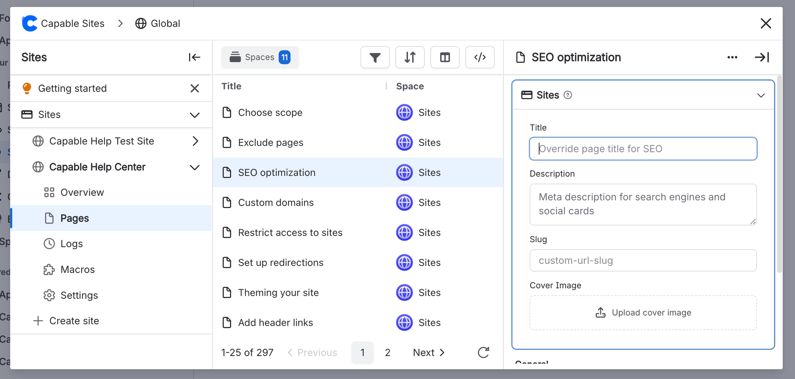Click Create site
This screenshot has width=795, height=379.
66,321
